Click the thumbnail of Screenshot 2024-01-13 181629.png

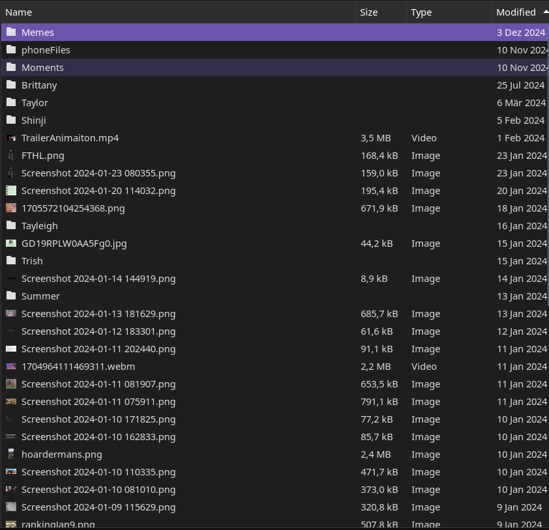tap(11, 313)
